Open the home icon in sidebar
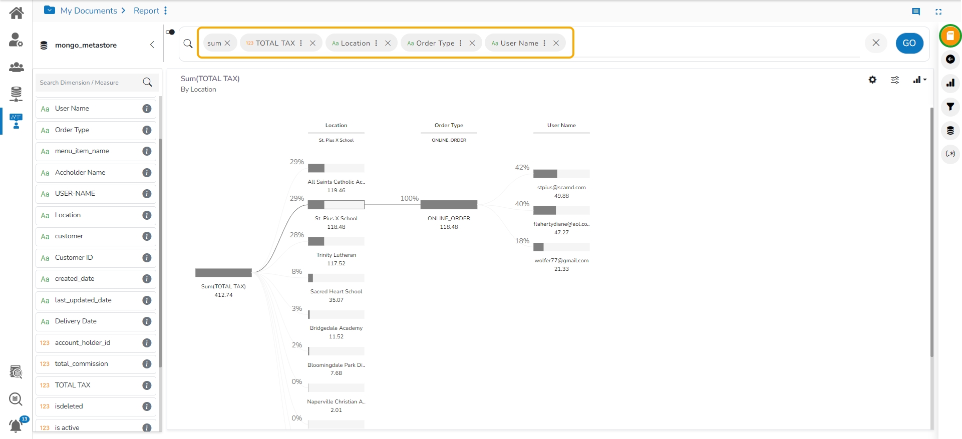The height and width of the screenshot is (439, 962). click(x=16, y=13)
